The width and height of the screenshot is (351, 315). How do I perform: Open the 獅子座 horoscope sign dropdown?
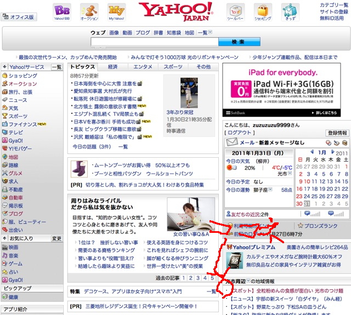270,190
